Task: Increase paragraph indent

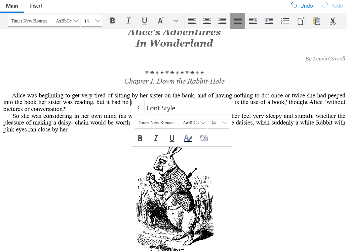Action: point(253,21)
